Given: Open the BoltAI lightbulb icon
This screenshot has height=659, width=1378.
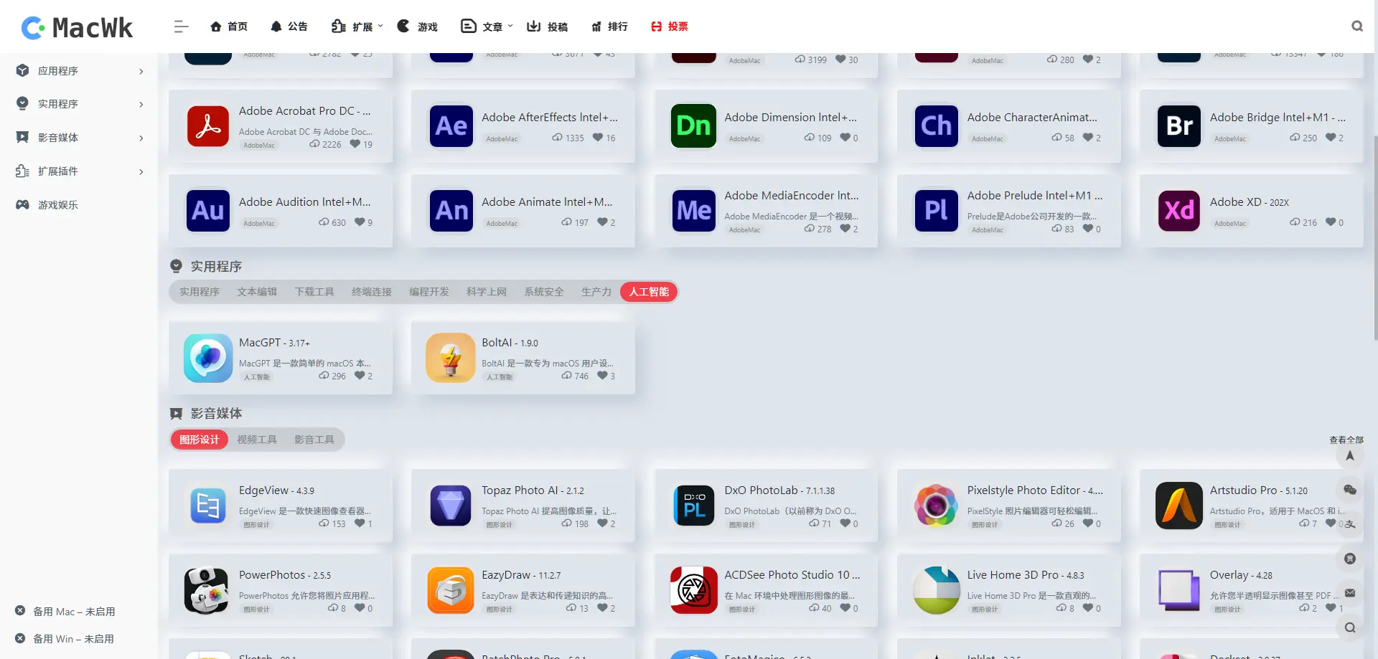Looking at the screenshot, I should point(451,358).
